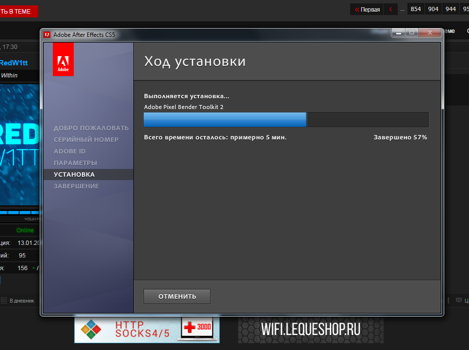Select the ЗАВЕРШЕНИЕ step
Image resolution: width=469 pixels, height=350 pixels.
pos(76,186)
